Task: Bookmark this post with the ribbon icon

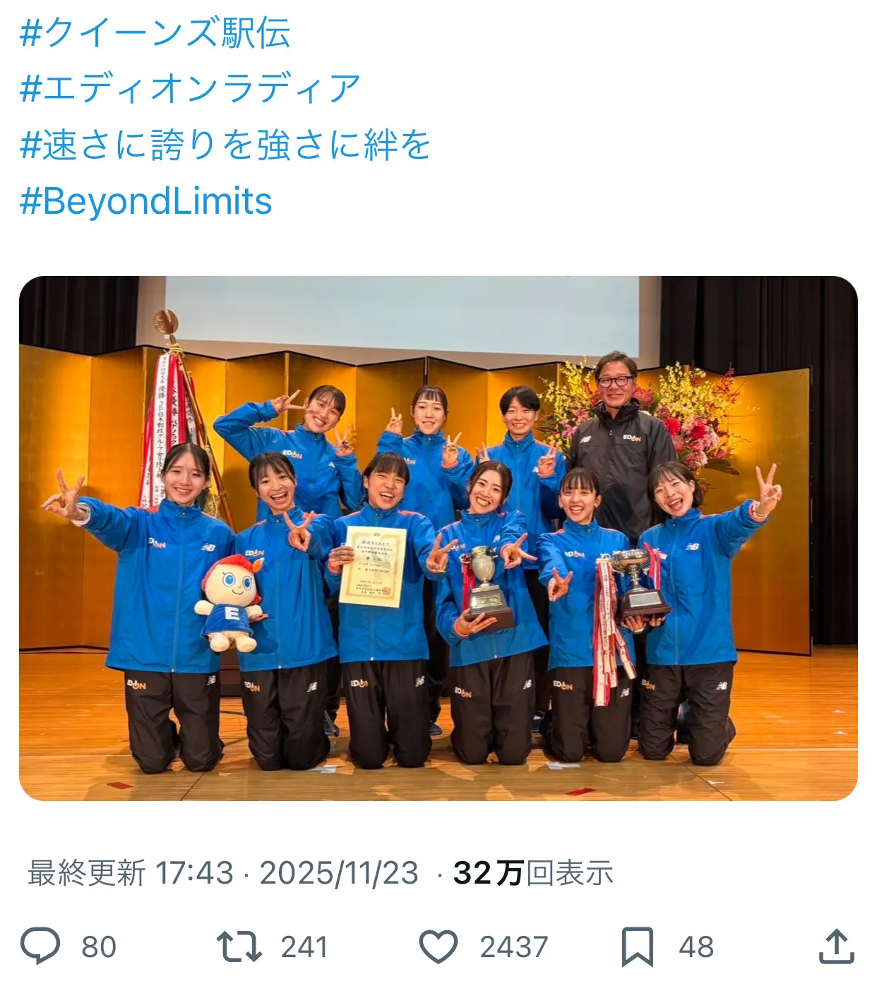Action: click(x=637, y=947)
